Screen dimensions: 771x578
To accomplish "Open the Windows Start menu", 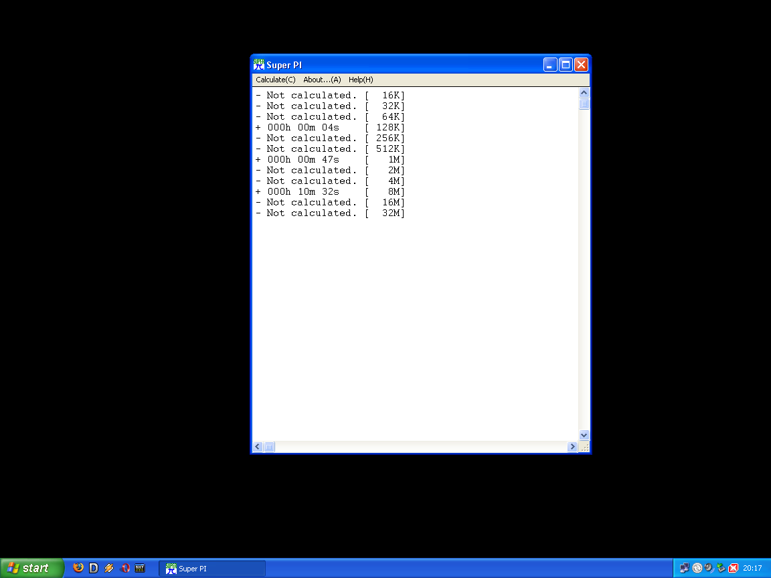I will (x=31, y=568).
